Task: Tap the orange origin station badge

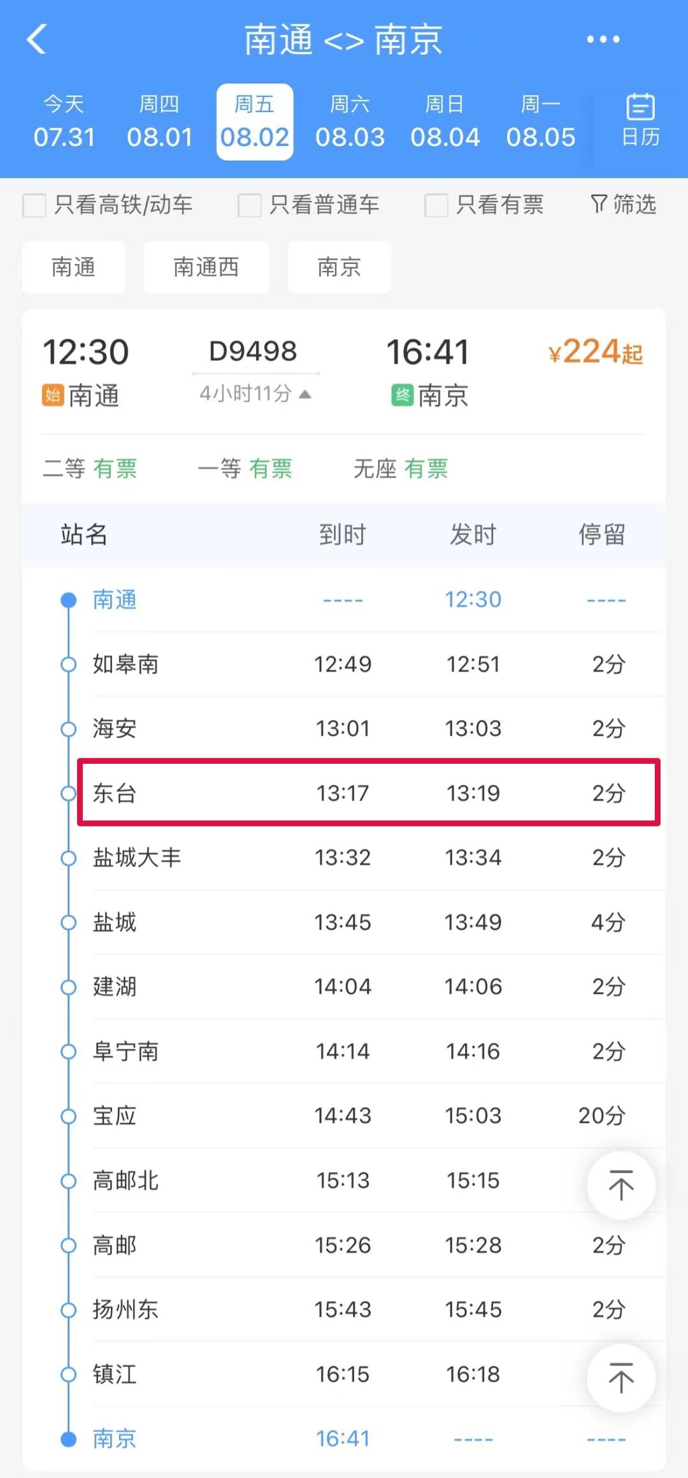Action: [53, 395]
